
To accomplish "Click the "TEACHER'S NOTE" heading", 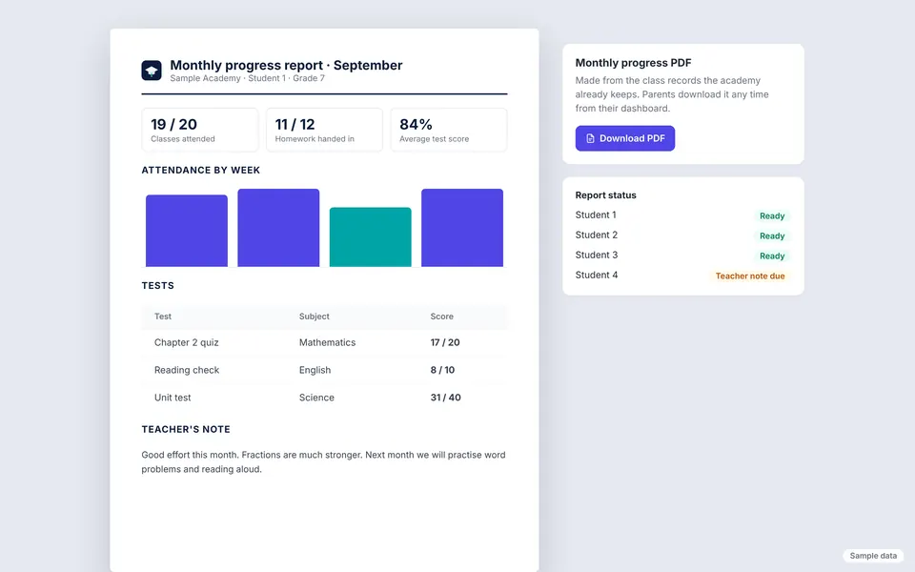I will 186,429.
